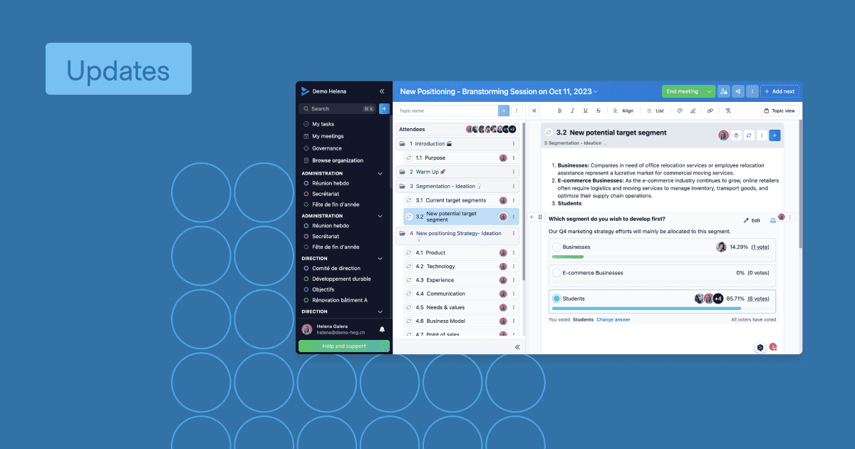Image resolution: width=855 pixels, height=449 pixels.
Task: Switch to Topic view
Action: coord(779,110)
